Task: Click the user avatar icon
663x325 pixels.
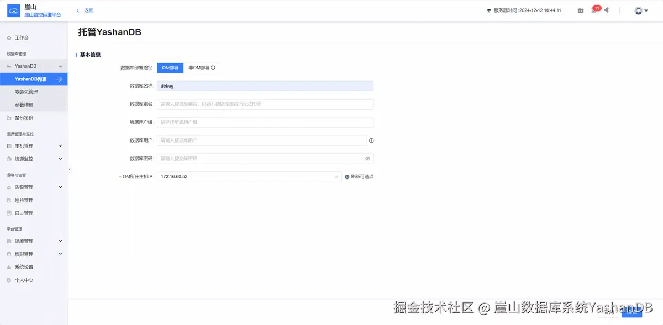Action: pos(639,10)
